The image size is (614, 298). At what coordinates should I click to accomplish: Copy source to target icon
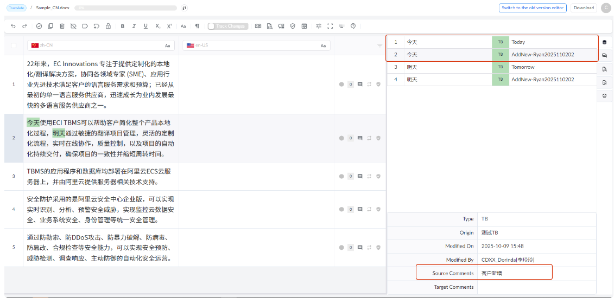pos(50,26)
